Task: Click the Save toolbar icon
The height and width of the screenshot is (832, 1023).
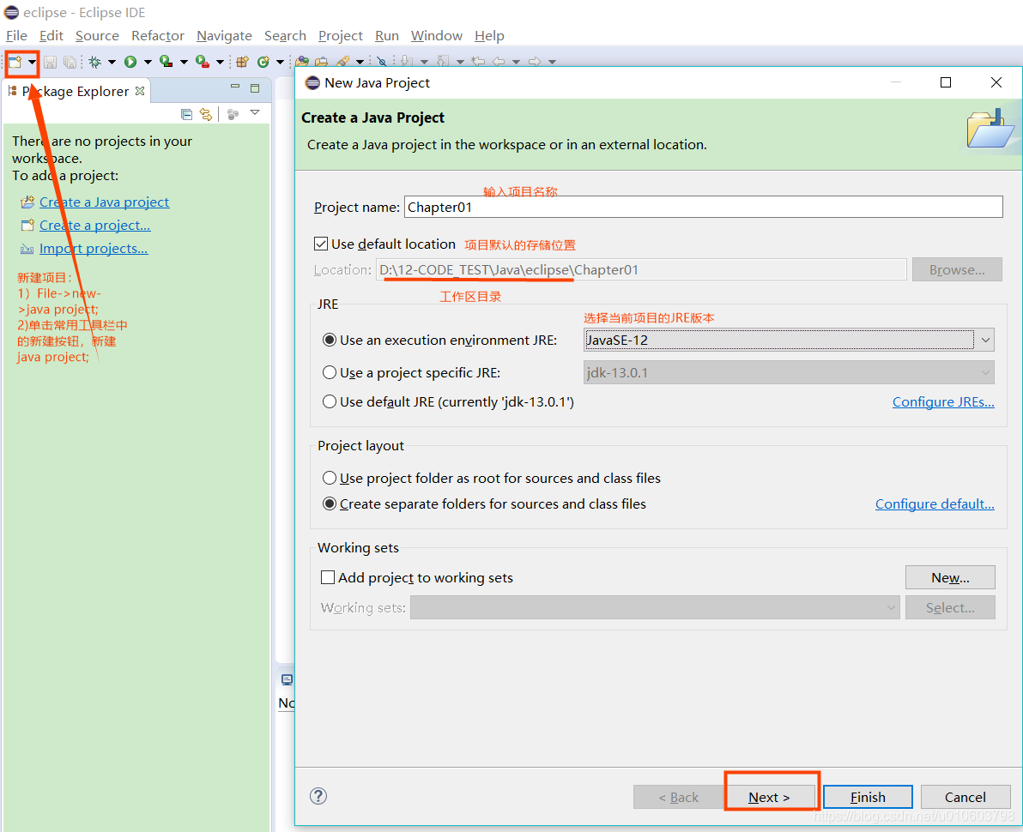Action: point(51,62)
